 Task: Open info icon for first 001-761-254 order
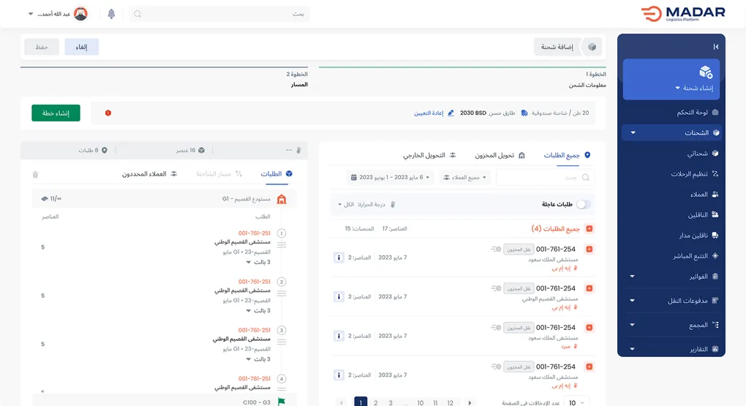click(339, 257)
